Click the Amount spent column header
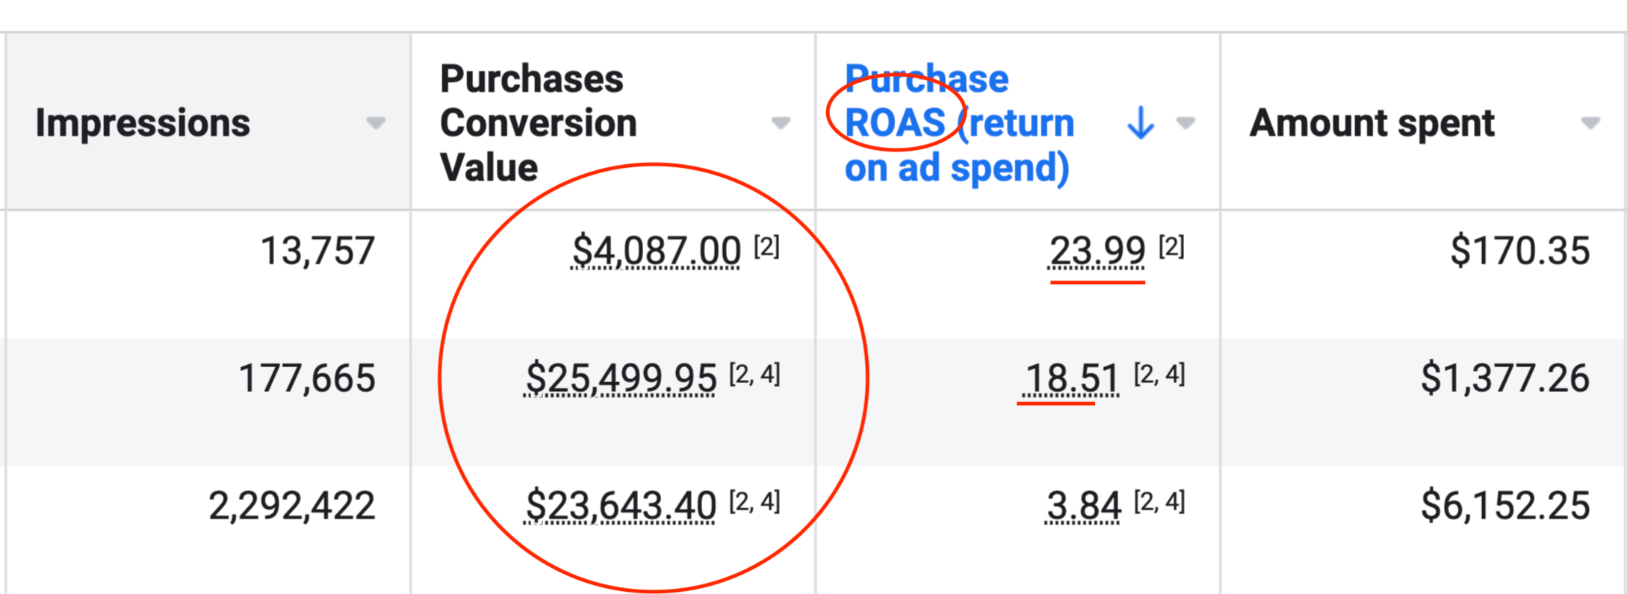This screenshot has width=1627, height=594. pyautogui.click(x=1372, y=122)
